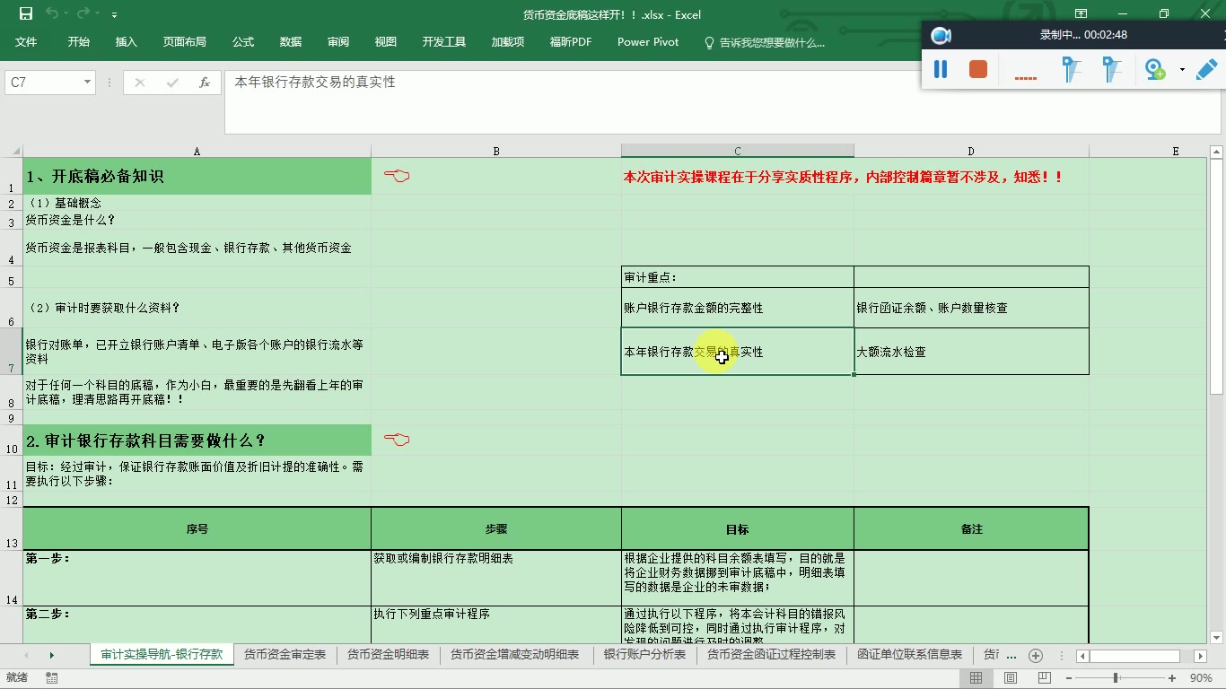Click the Name Box showing C7
Viewport: 1226px width, 689px height.
coord(43,83)
